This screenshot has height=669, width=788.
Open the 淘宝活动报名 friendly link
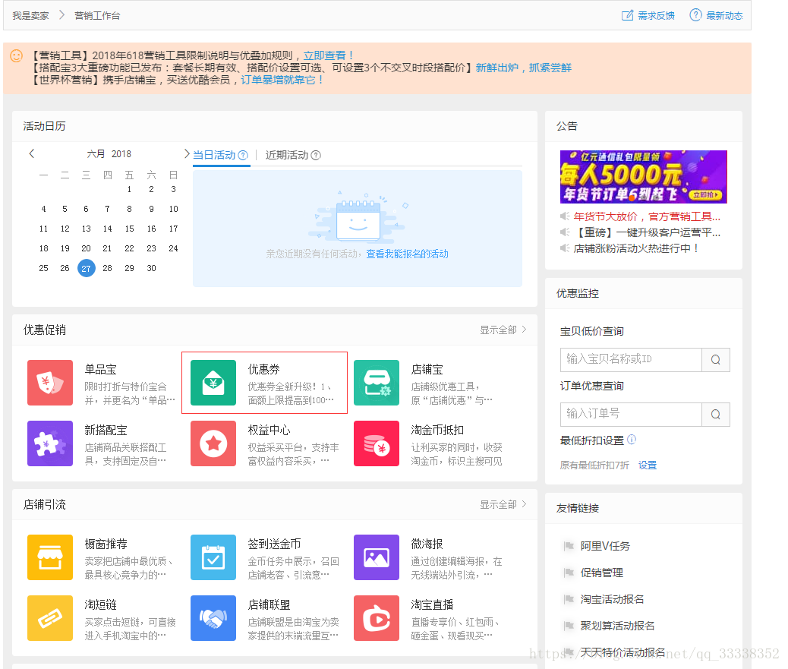612,599
